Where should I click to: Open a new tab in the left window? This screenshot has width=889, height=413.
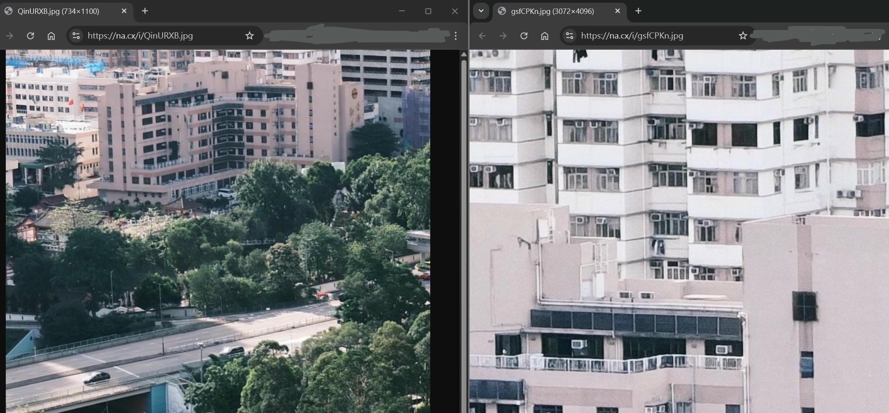pos(145,11)
